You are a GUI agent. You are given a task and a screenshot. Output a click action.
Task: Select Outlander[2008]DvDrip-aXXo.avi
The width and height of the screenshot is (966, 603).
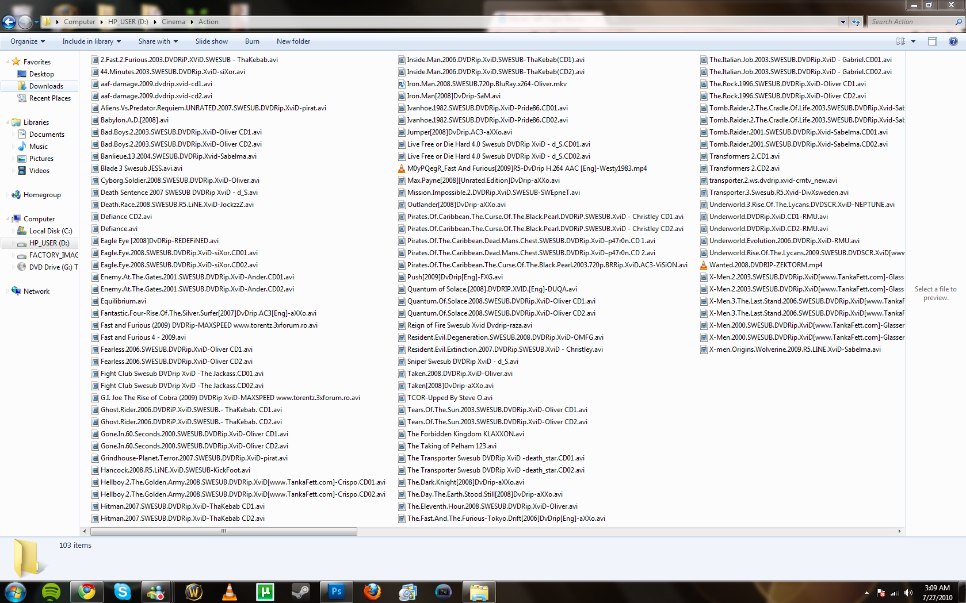pyautogui.click(x=456, y=205)
